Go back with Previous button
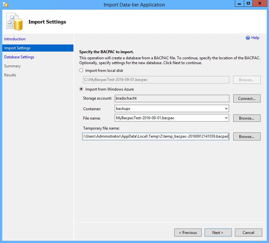 coord(188,232)
